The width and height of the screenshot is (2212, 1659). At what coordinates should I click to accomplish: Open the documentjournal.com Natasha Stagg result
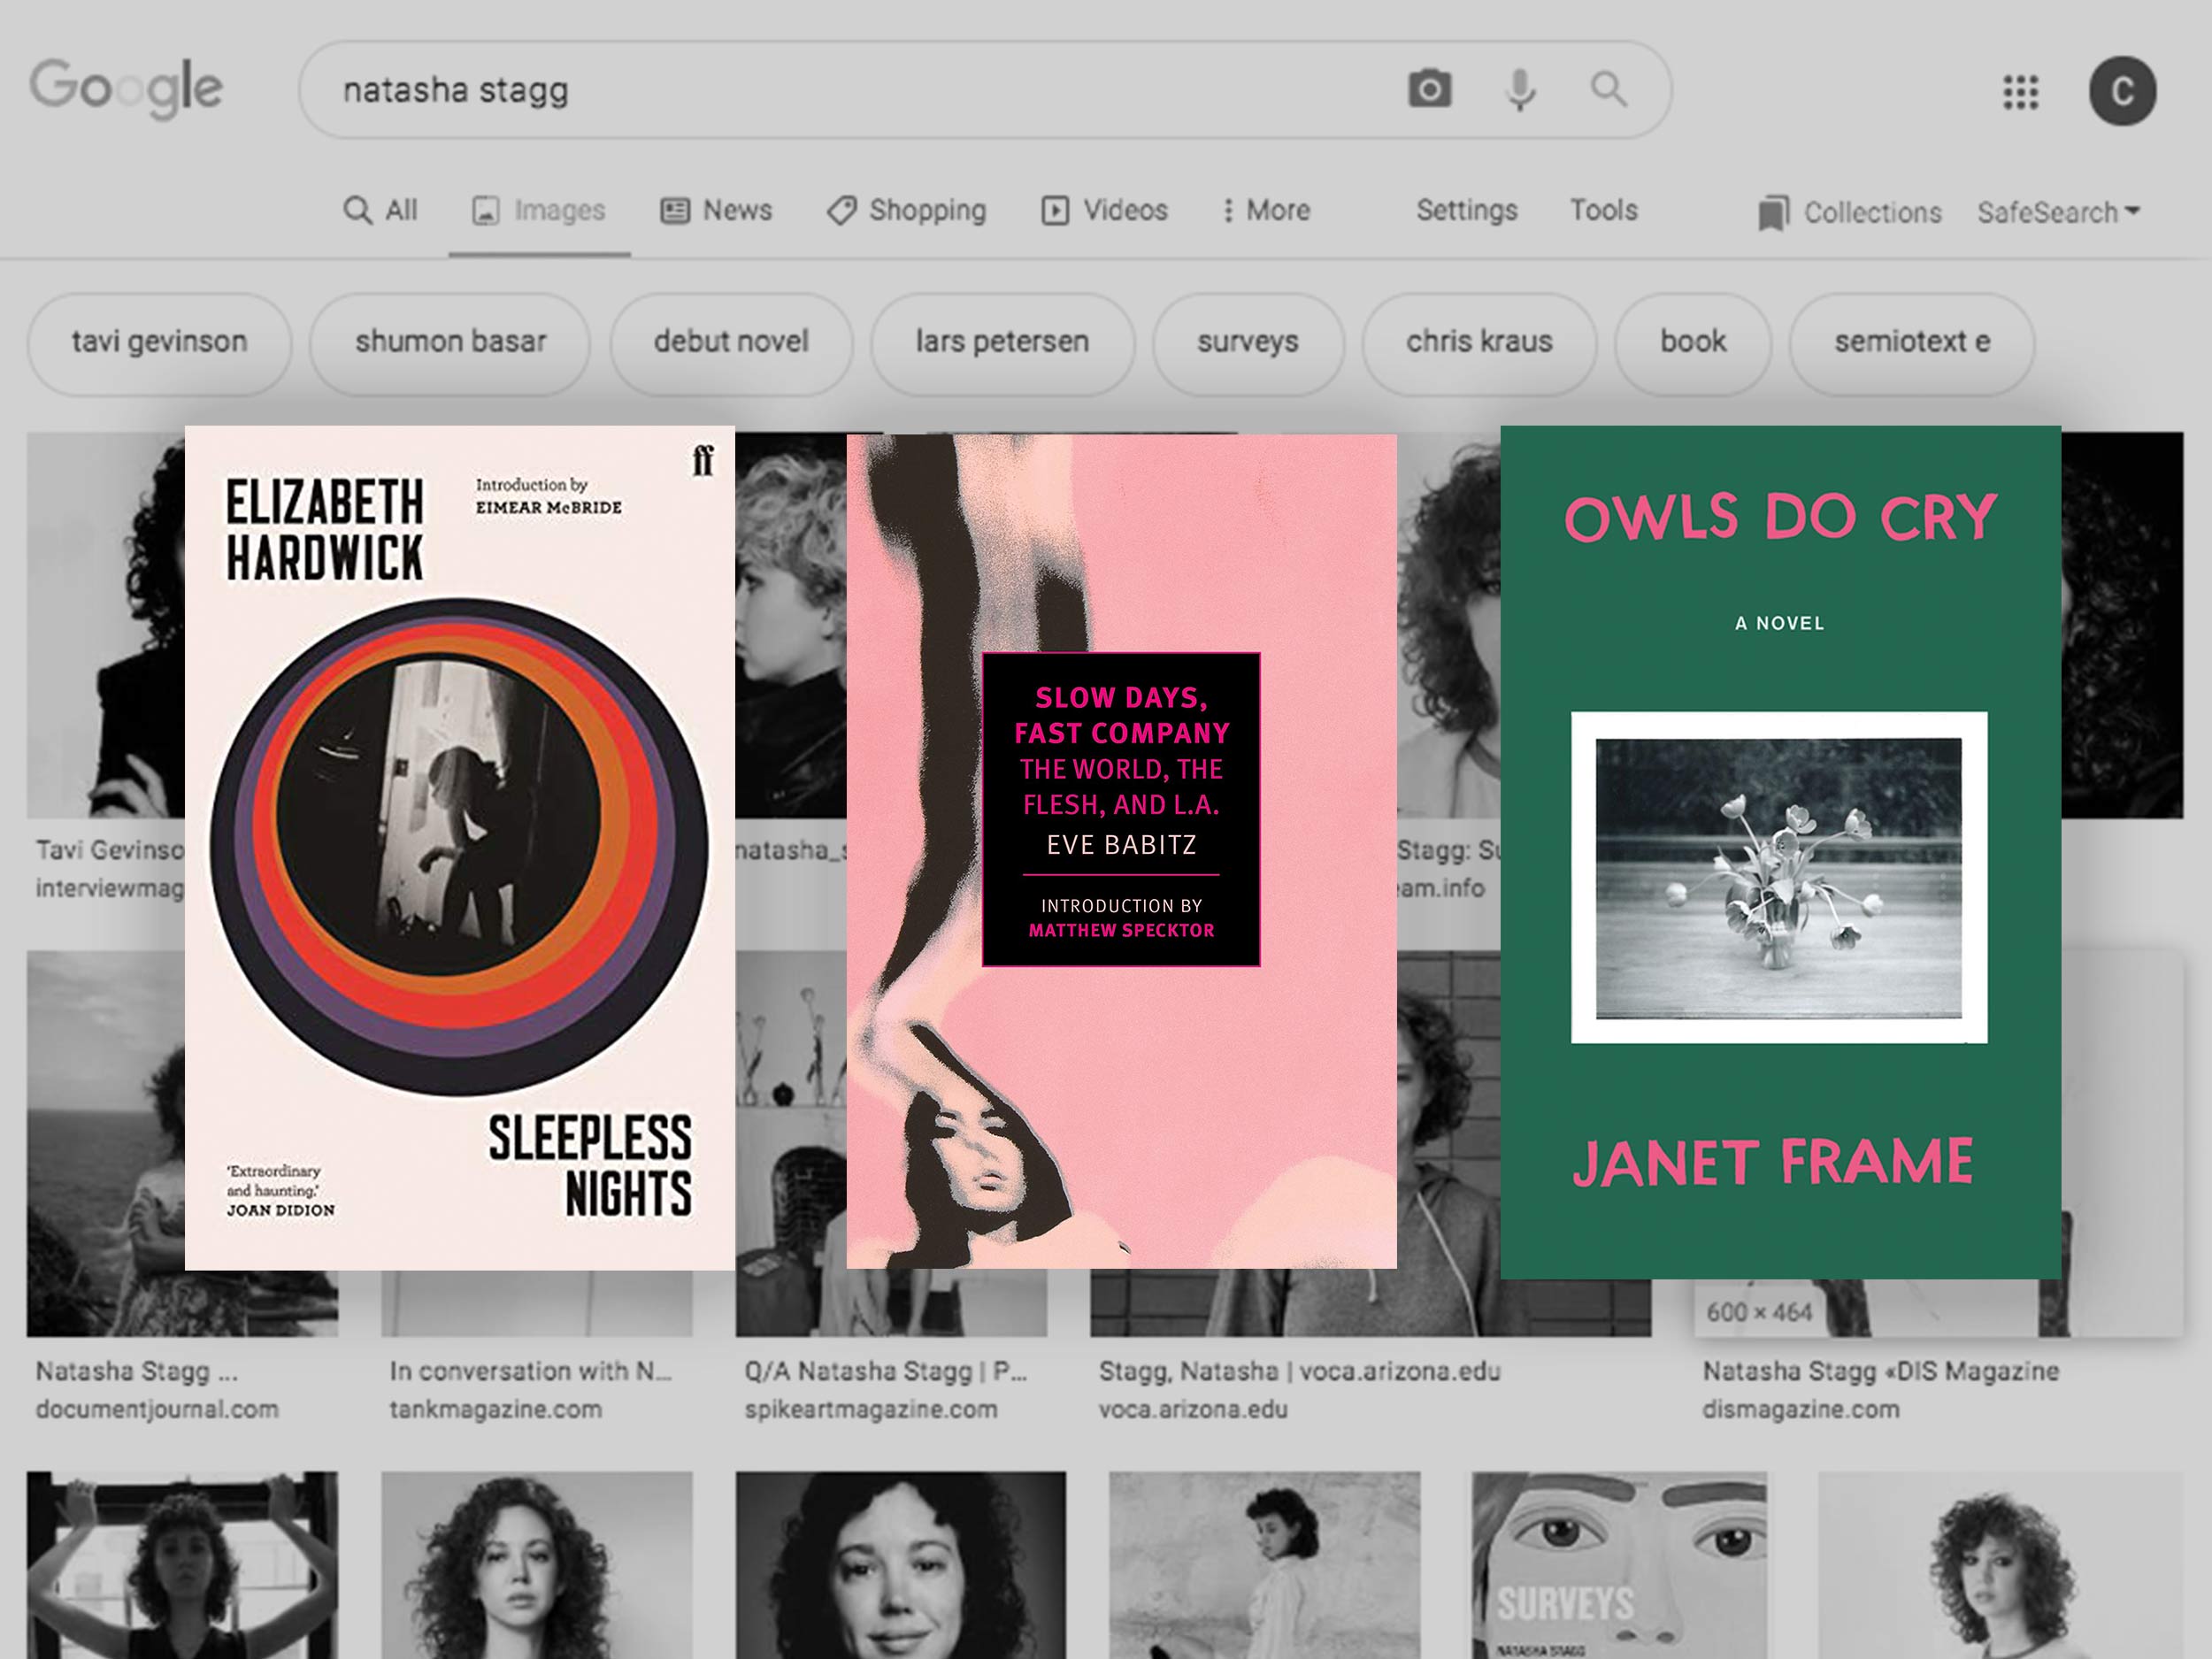[x=157, y=1390]
